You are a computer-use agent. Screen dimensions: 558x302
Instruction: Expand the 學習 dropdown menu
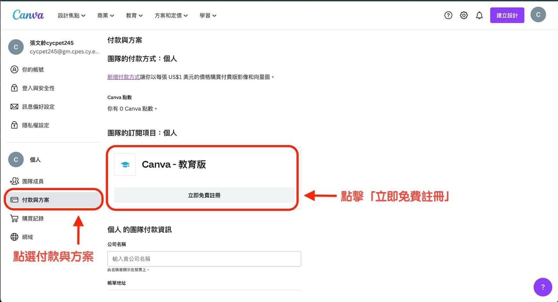tap(208, 15)
